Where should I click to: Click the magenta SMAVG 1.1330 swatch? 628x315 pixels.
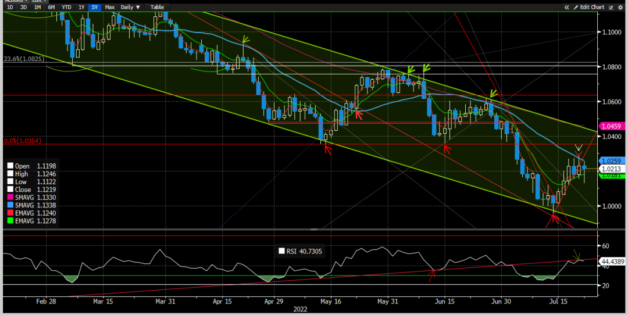[10, 198]
